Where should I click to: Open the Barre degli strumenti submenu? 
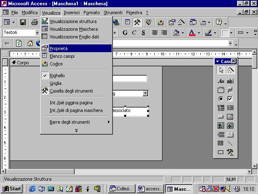click(76, 122)
